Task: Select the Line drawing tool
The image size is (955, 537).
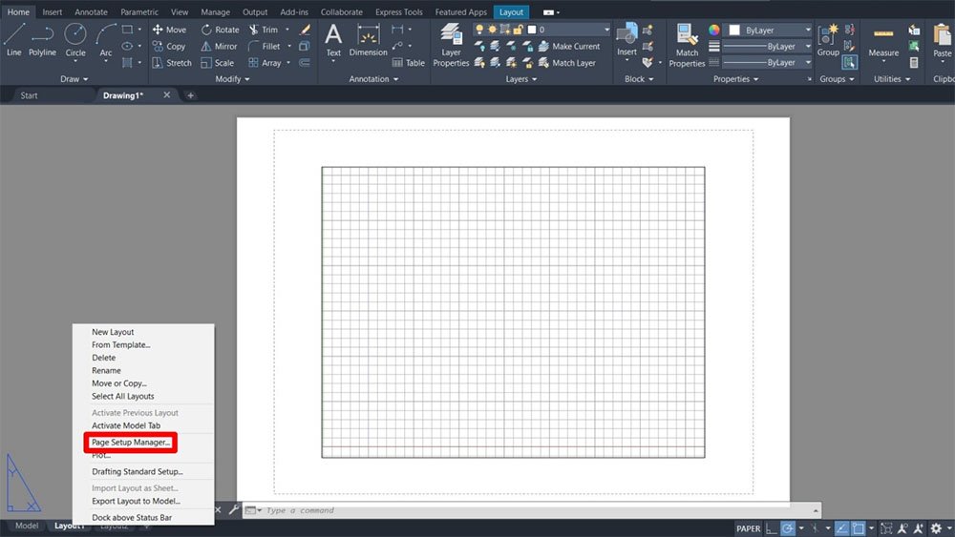Action: click(x=14, y=40)
